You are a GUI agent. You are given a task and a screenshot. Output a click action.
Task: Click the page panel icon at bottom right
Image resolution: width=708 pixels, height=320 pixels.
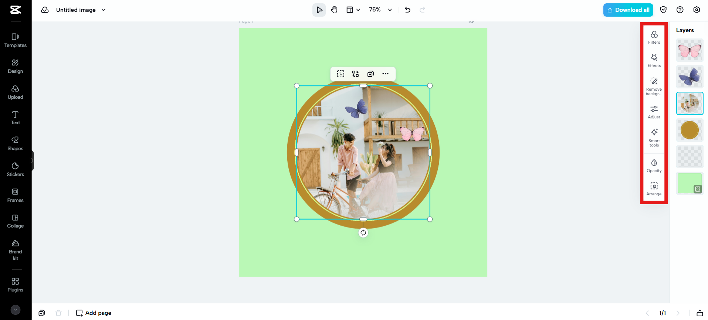pyautogui.click(x=700, y=313)
